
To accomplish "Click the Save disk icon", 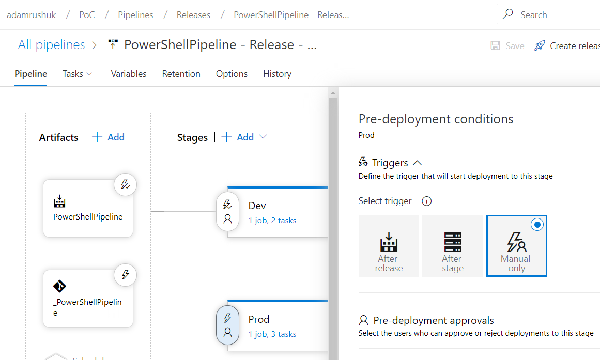I will [x=495, y=45].
